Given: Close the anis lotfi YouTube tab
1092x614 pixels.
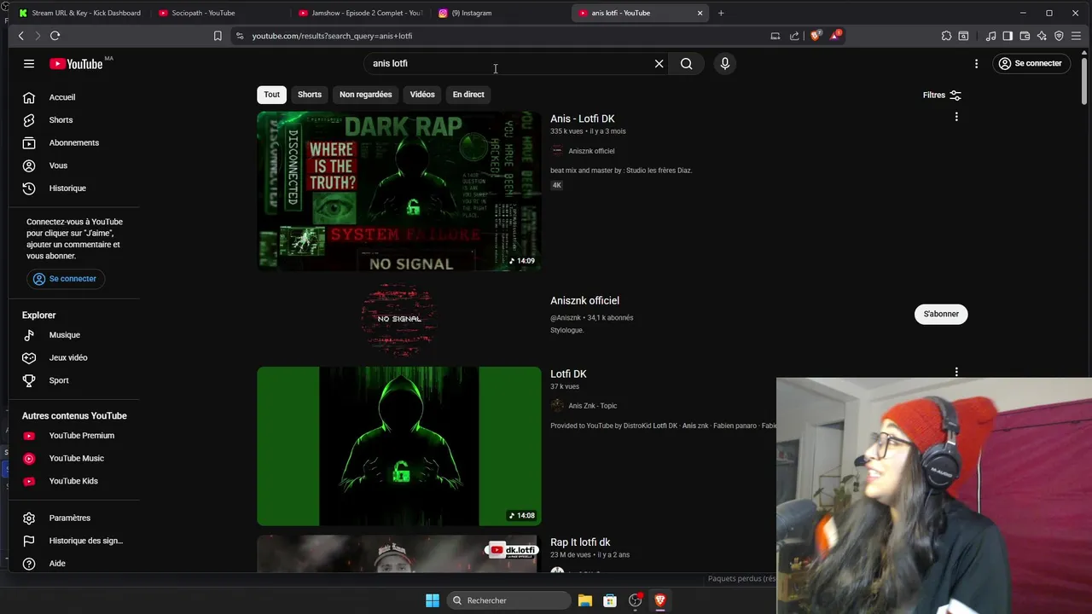Looking at the screenshot, I should tap(700, 13).
